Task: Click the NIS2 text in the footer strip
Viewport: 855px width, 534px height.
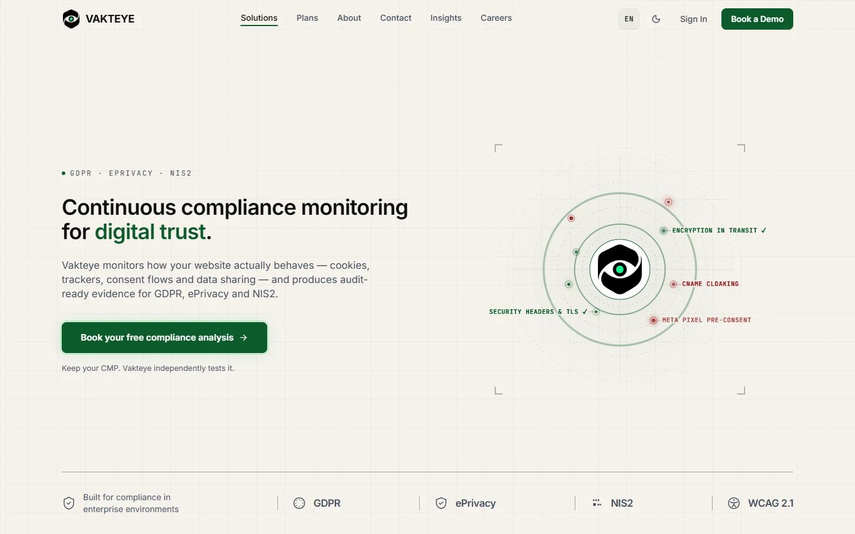Action: pos(622,503)
